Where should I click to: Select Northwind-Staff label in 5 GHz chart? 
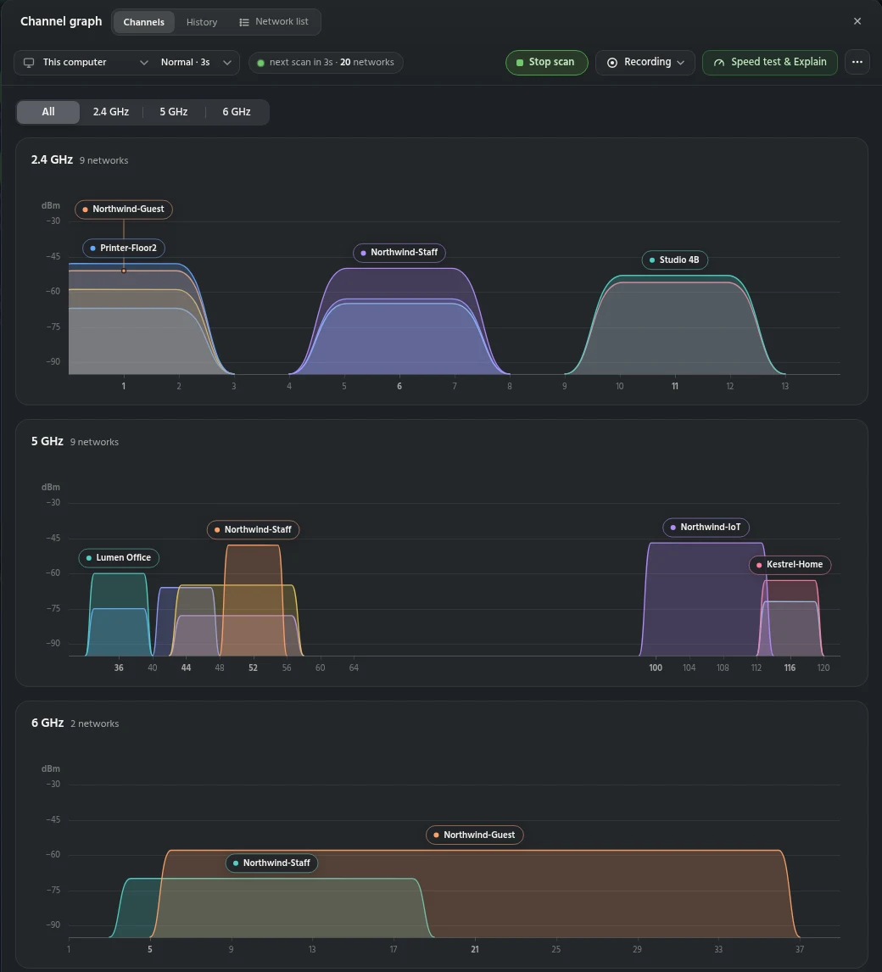(253, 530)
